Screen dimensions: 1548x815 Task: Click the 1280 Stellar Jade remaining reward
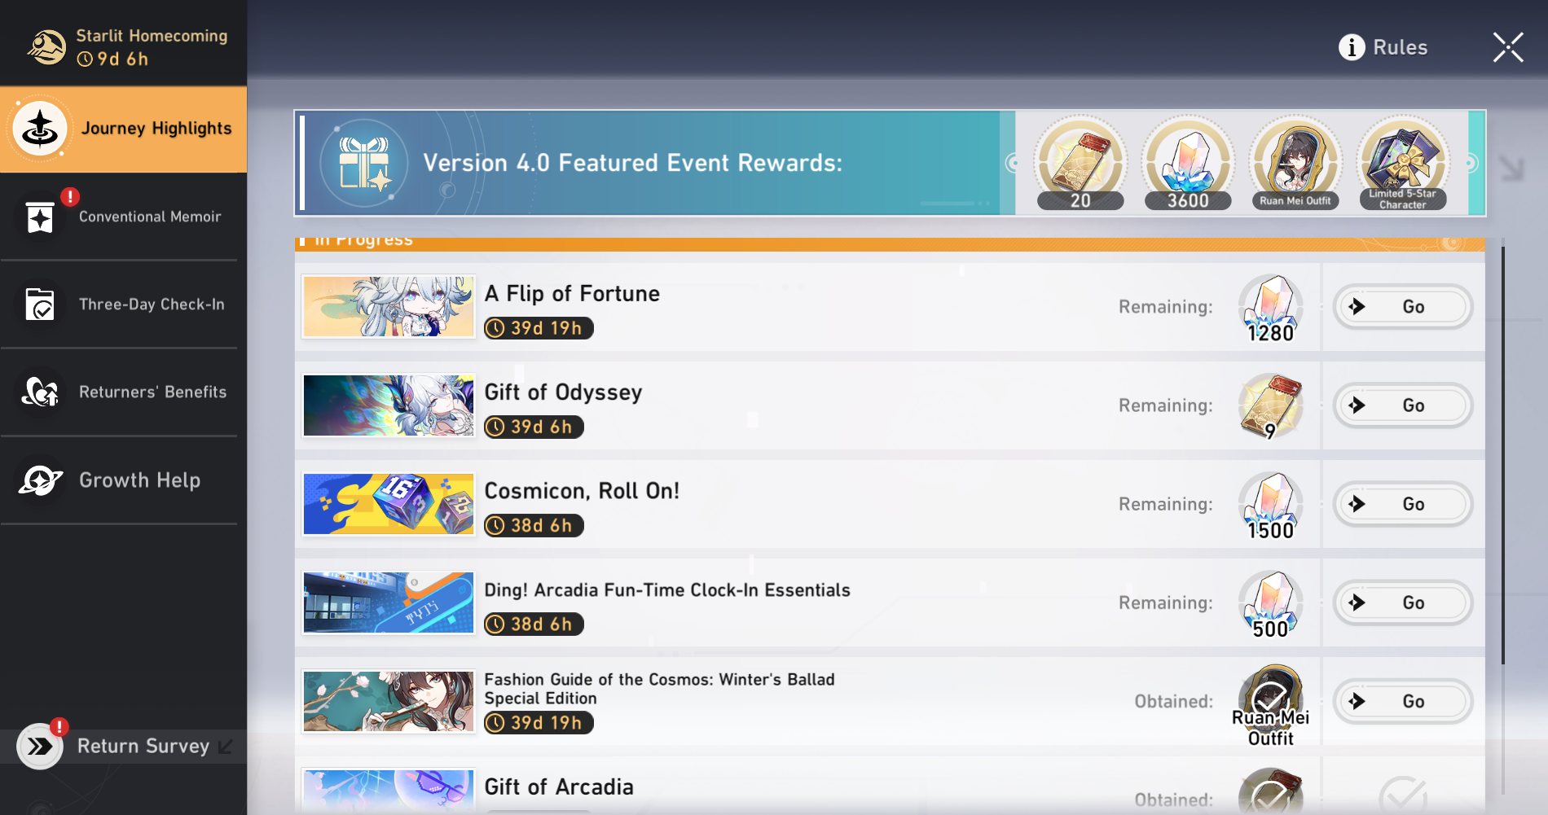(1271, 309)
